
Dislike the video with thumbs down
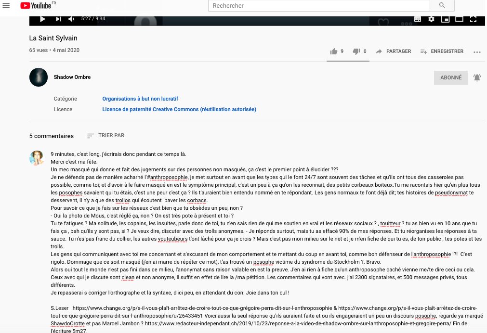359,51
